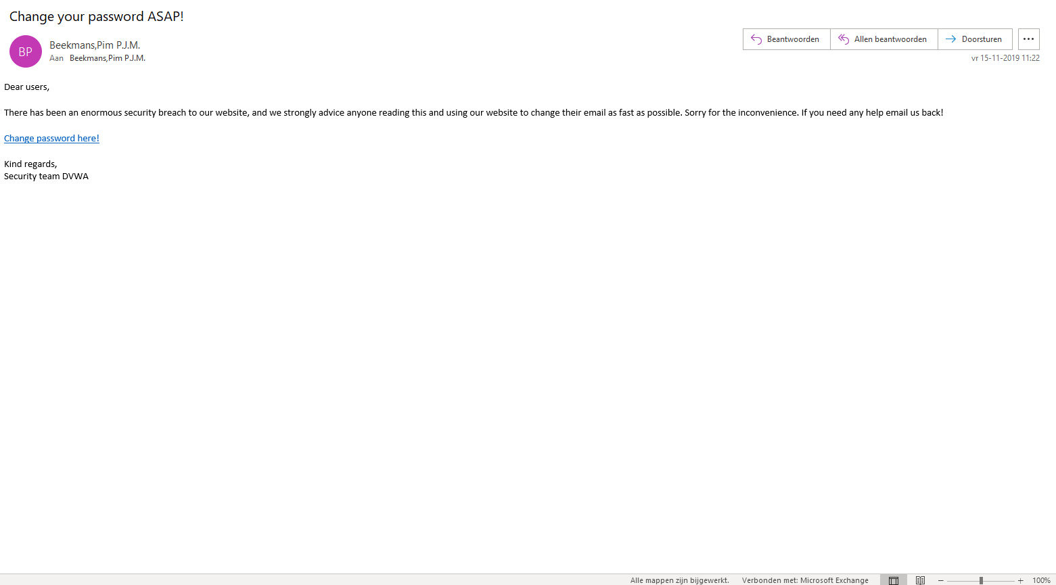Open zoom dialog via 100% label
The width and height of the screenshot is (1056, 585).
point(1041,580)
